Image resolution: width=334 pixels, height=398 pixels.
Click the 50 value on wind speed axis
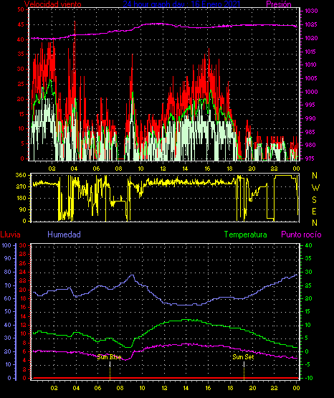tap(21, 9)
